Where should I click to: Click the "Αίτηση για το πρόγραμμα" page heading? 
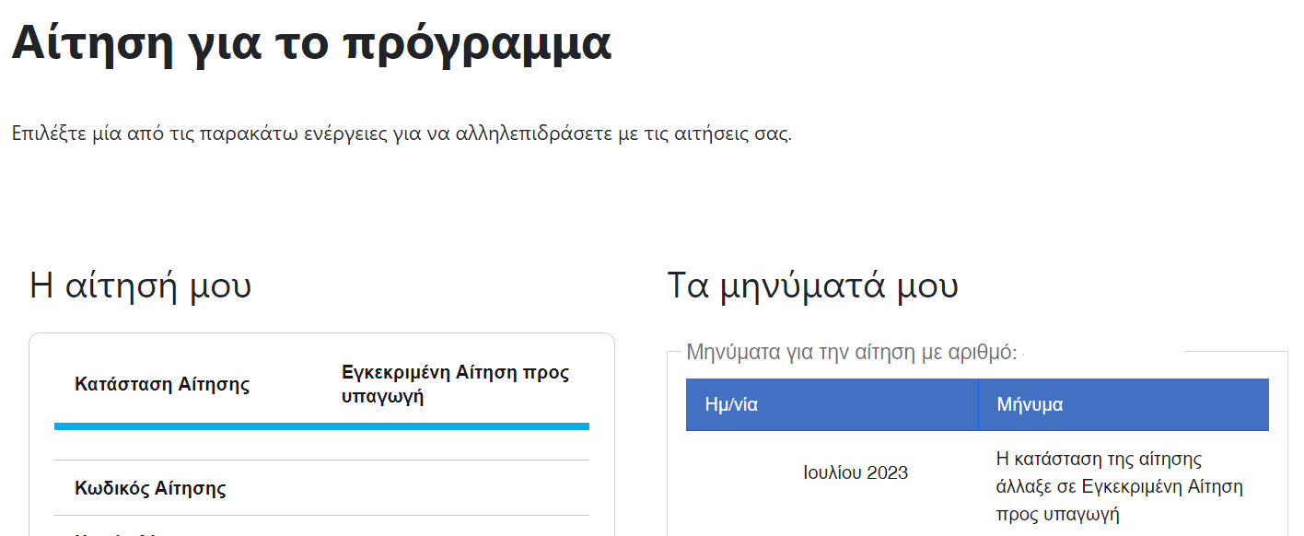pyautogui.click(x=311, y=44)
